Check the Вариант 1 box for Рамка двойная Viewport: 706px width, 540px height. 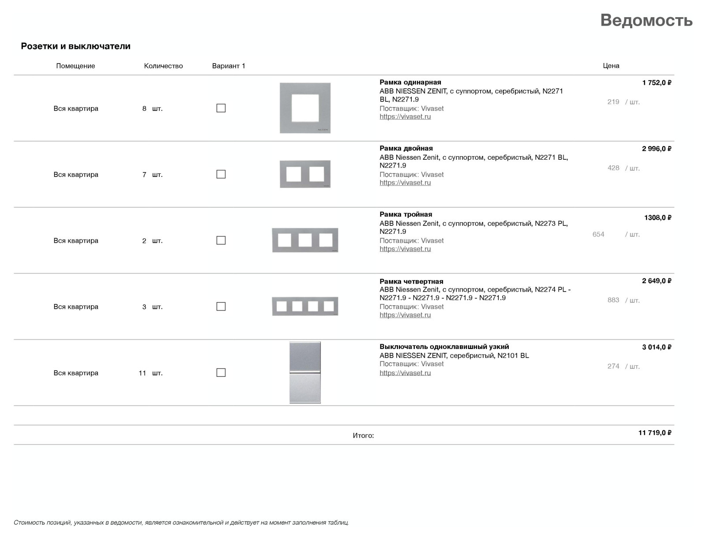pos(221,174)
